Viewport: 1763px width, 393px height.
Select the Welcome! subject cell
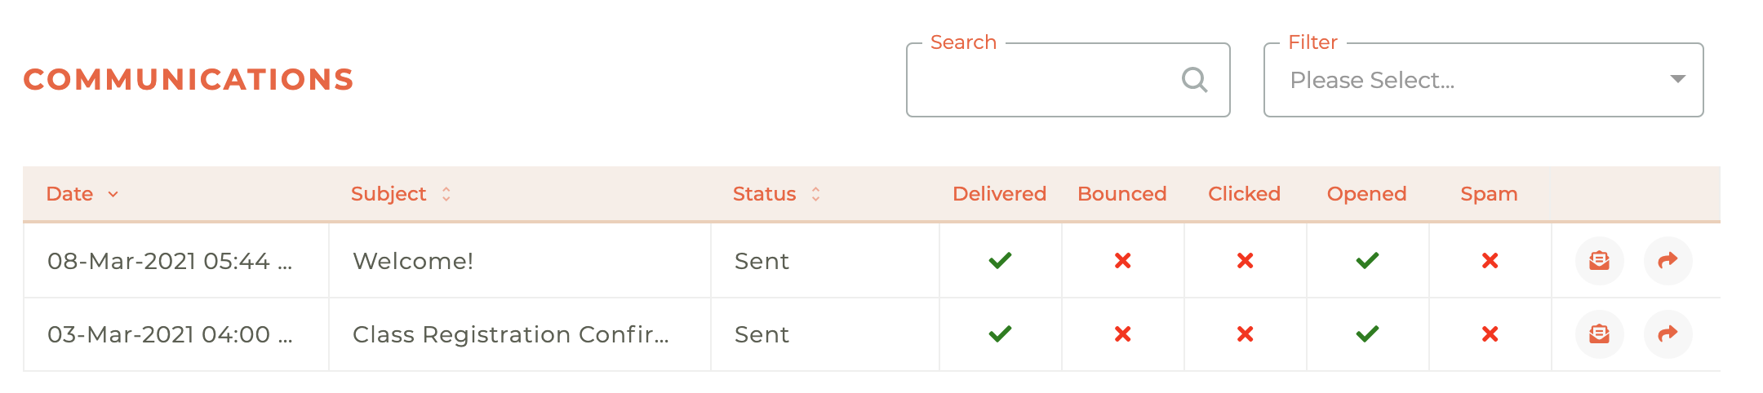click(413, 261)
